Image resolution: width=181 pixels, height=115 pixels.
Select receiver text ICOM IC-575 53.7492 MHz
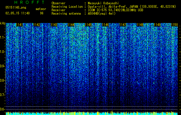click(x=115, y=10)
